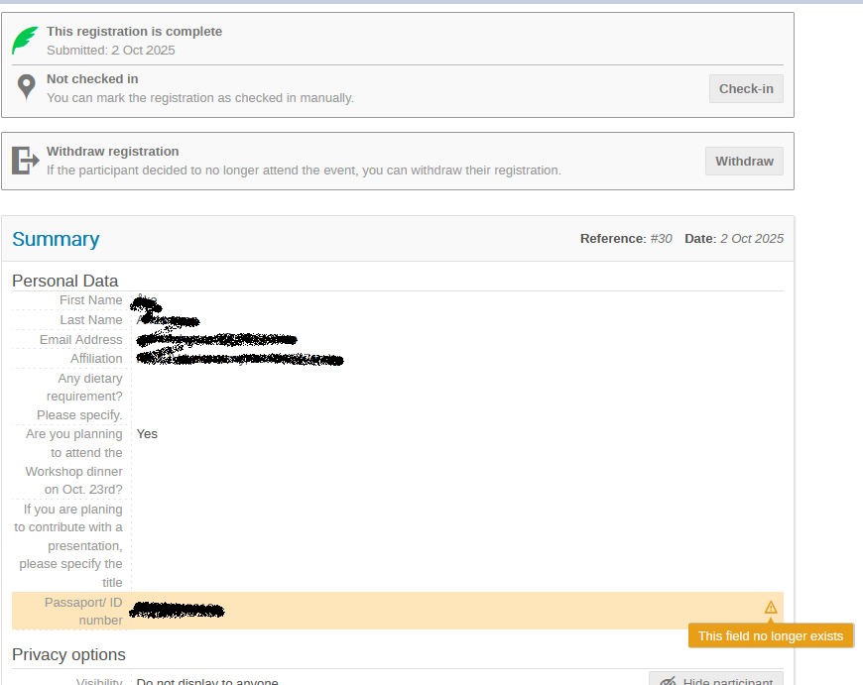Click the 'Not checked in' status text
This screenshot has height=685, width=863.
92,79
